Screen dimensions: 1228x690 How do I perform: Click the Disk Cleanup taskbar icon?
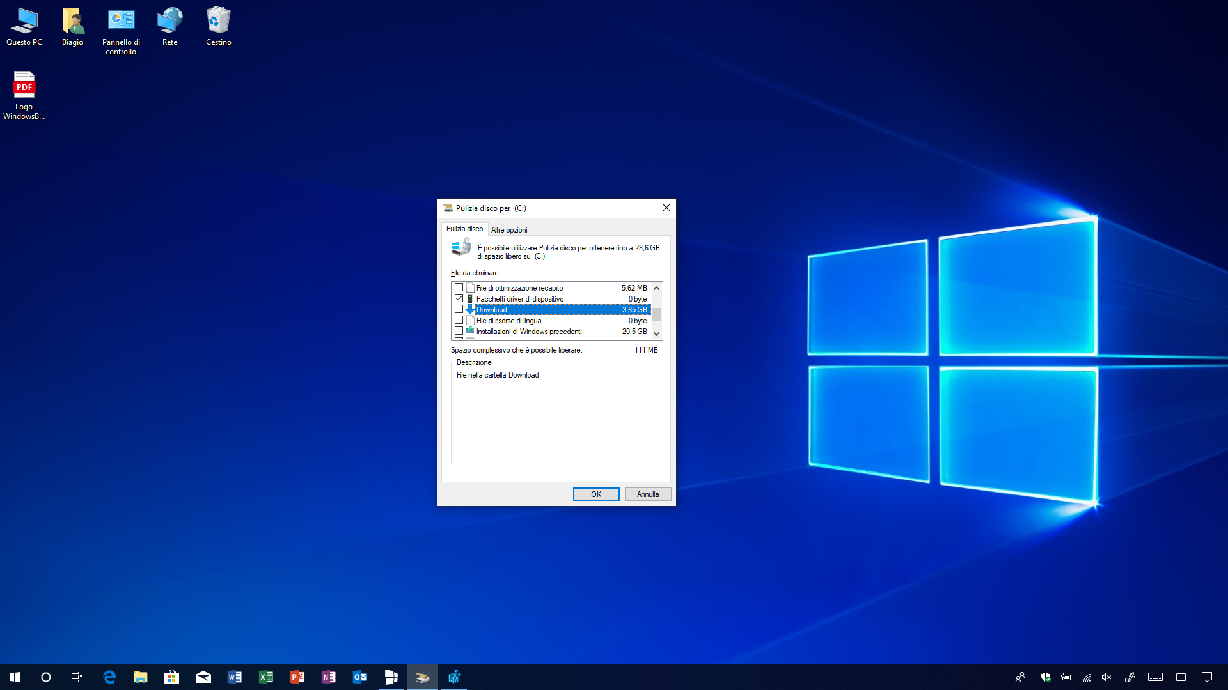click(423, 677)
